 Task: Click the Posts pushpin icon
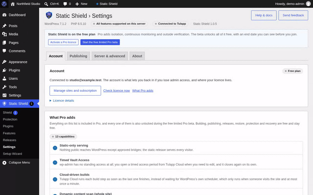click(x=4, y=26)
